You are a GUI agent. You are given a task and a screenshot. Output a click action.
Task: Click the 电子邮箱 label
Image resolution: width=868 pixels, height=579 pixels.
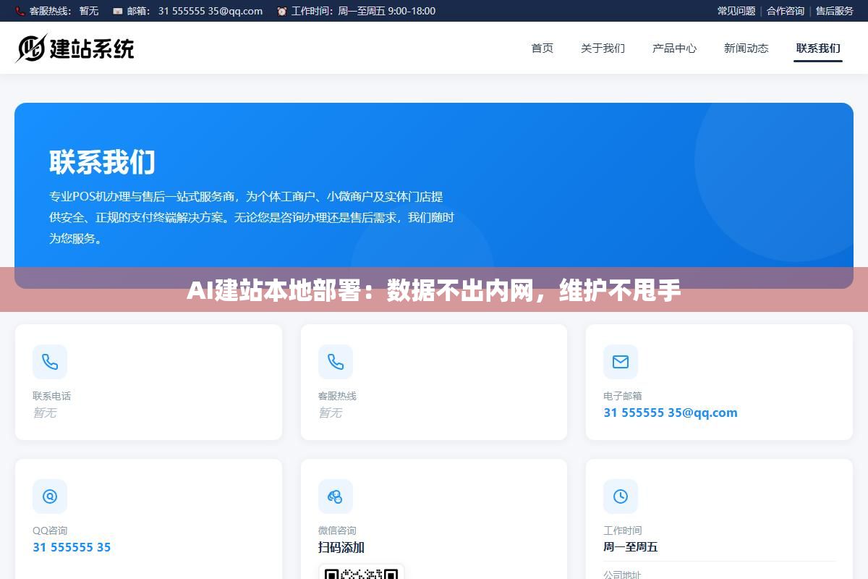pos(623,396)
